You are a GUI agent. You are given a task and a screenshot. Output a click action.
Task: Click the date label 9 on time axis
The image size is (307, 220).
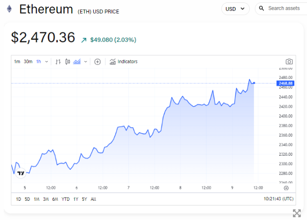(232, 188)
